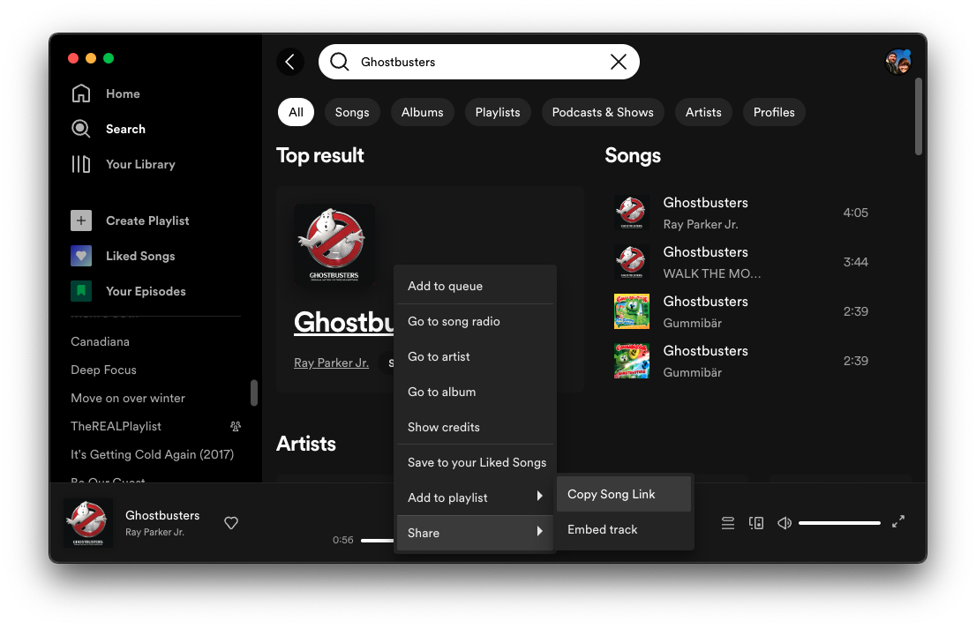Click Embed track in submenu
Image resolution: width=976 pixels, height=628 pixels.
[624, 530]
